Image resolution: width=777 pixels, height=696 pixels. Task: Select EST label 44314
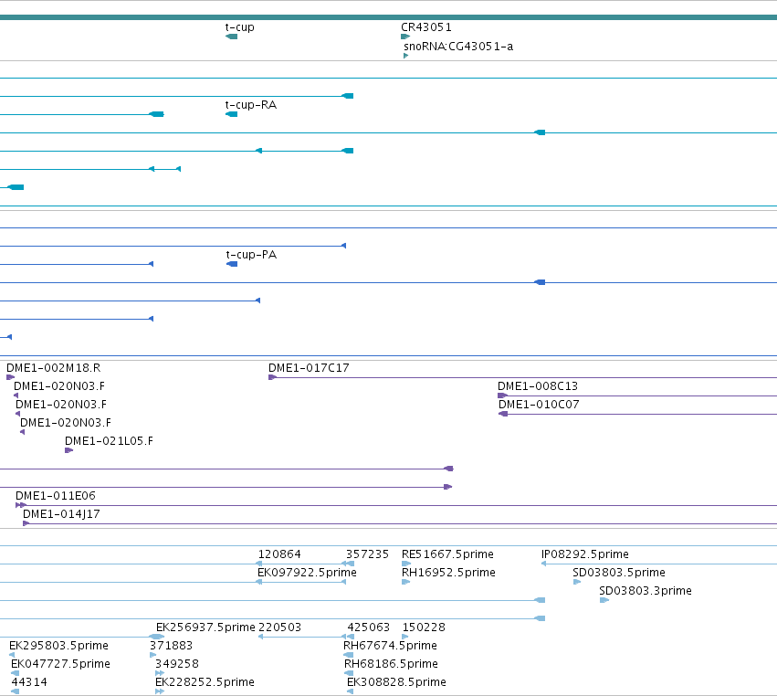click(x=29, y=682)
